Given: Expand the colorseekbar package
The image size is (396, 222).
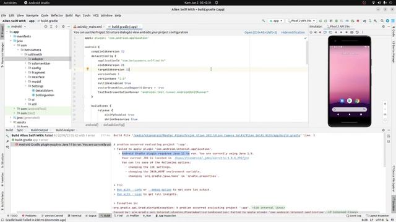Looking at the screenshot, I should click(25, 64).
